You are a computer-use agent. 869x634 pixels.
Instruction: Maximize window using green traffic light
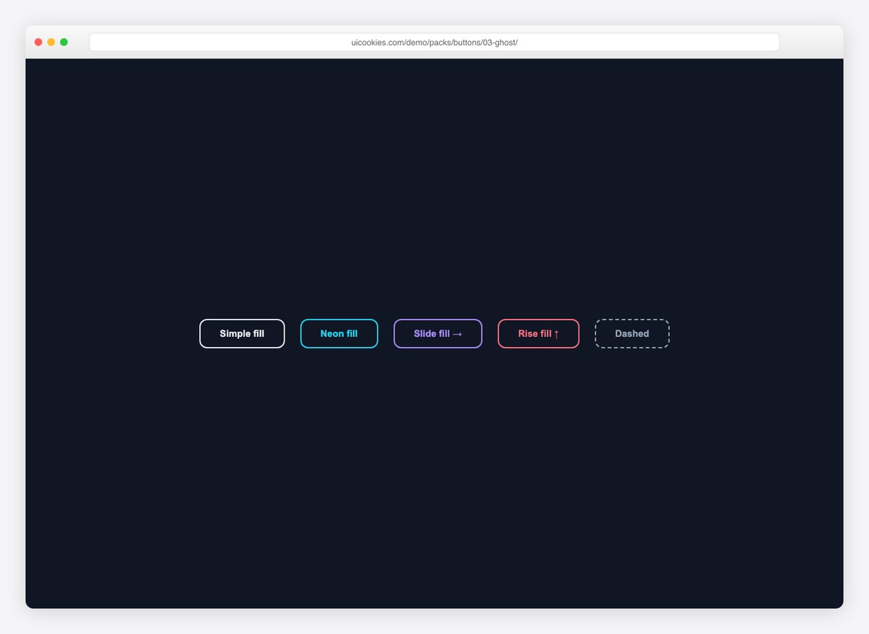click(x=64, y=42)
